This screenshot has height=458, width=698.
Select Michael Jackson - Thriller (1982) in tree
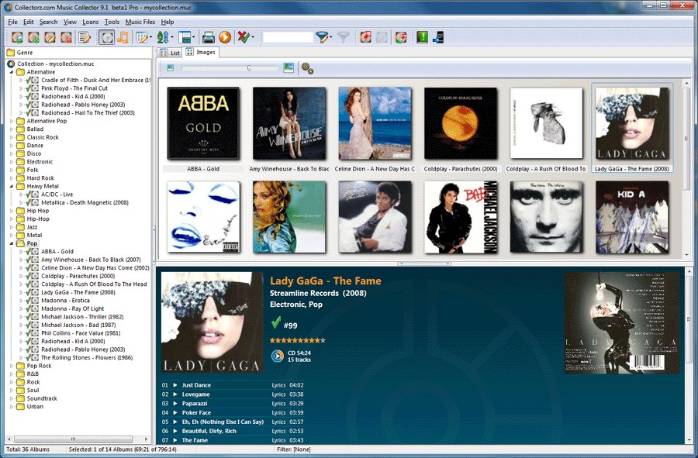pos(82,317)
